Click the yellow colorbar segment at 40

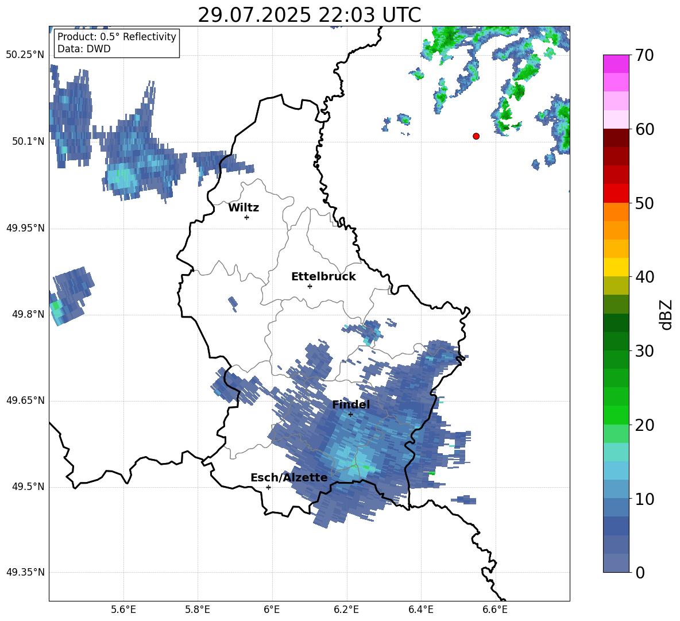616,267
